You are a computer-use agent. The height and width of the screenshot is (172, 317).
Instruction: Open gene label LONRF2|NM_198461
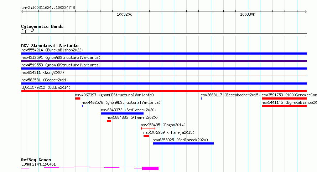point(38,164)
